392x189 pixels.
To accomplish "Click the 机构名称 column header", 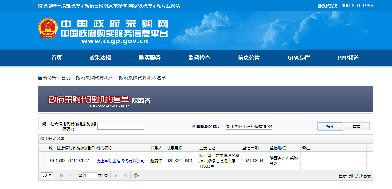I will [122, 148].
